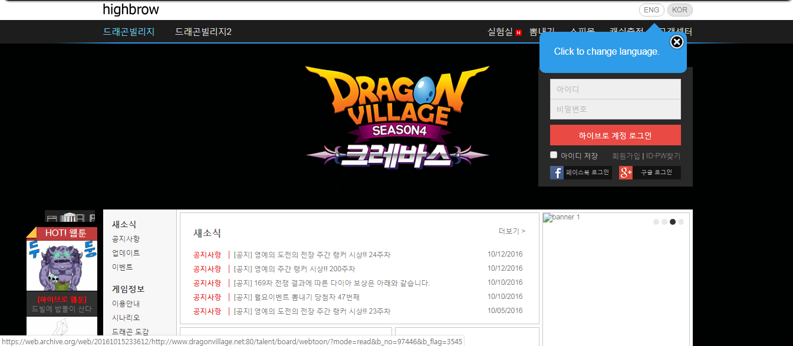The height and width of the screenshot is (346, 793).
Task: Open notice 169차 전쟁 결과 다이아 보상
Action: tap(331, 283)
